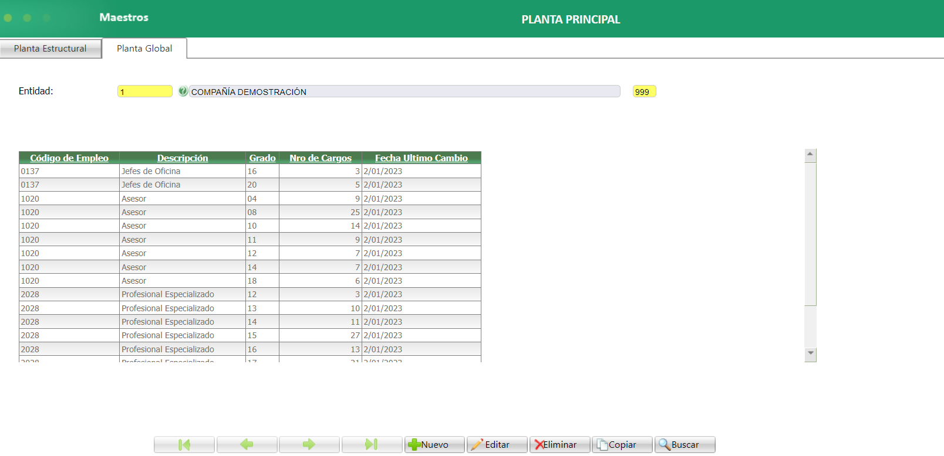Select Jefes de Oficina description in grade 16 row

151,171
